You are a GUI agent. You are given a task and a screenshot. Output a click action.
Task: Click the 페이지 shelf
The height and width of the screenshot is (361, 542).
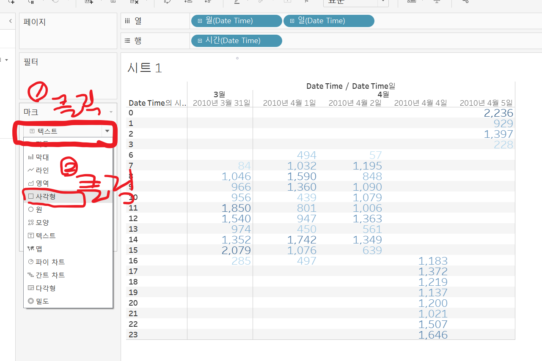[68, 31]
